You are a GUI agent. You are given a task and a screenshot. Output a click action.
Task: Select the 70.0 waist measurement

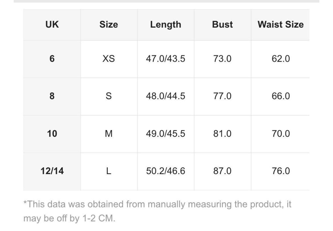281,133
